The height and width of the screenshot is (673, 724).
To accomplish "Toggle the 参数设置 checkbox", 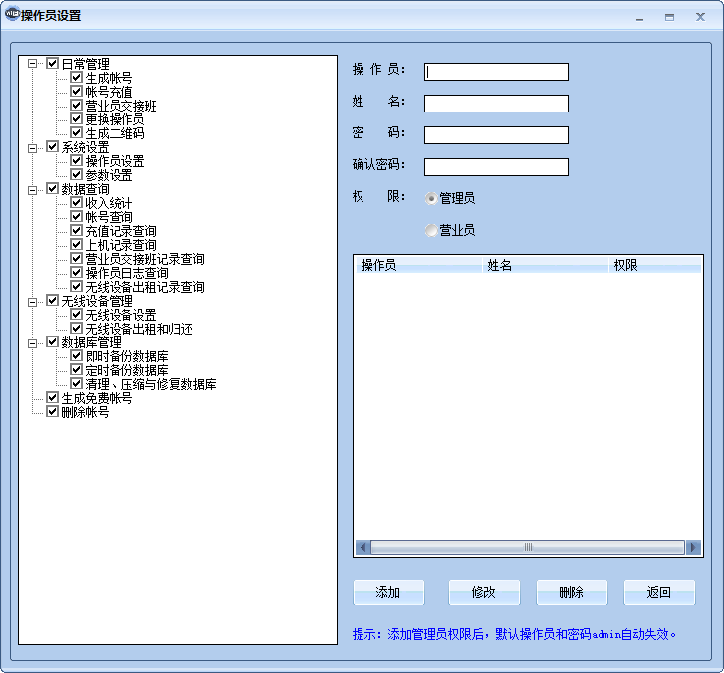I will point(77,175).
